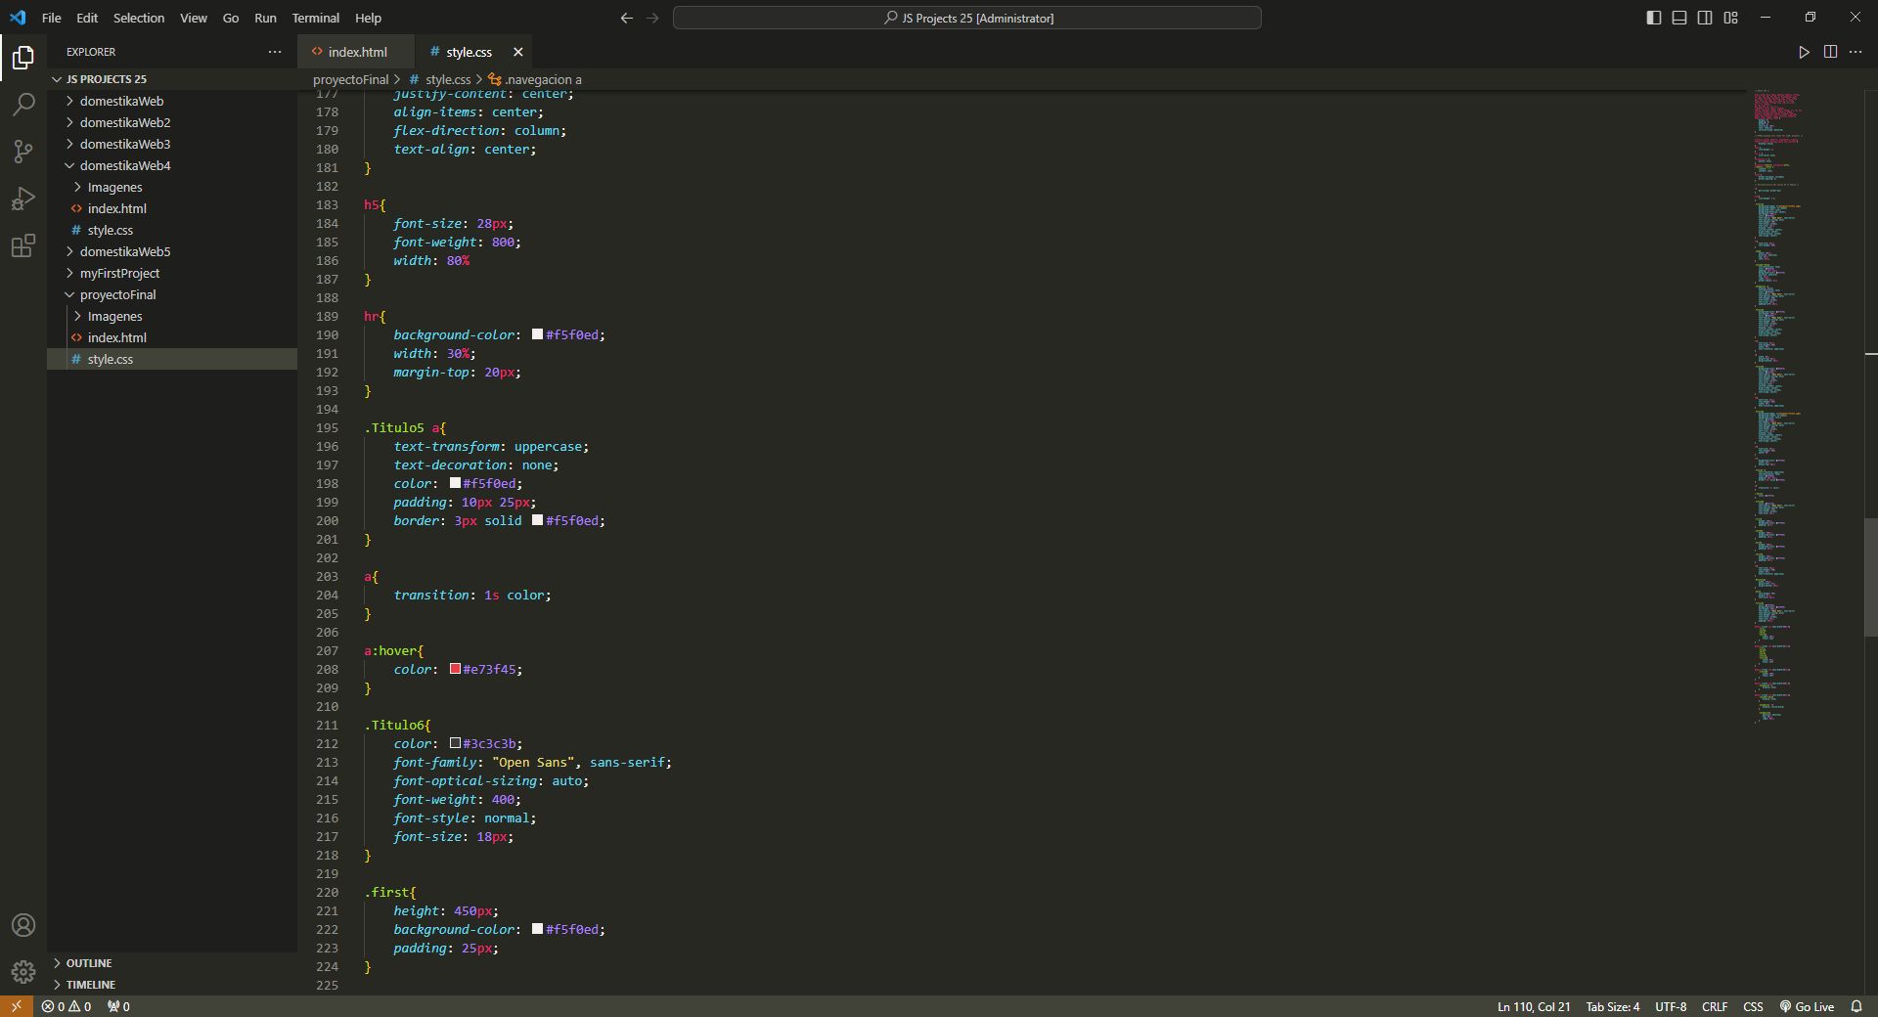Change language mode CSS in status bar
The height and width of the screenshot is (1017, 1878).
click(x=1753, y=1006)
